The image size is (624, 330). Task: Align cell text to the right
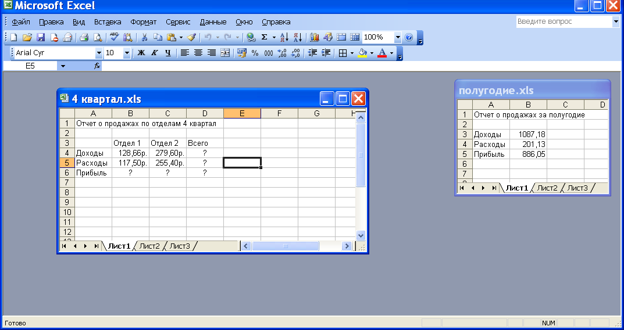click(212, 53)
